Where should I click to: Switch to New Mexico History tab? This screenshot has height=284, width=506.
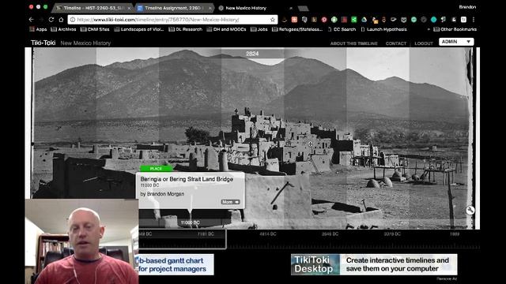(x=245, y=8)
